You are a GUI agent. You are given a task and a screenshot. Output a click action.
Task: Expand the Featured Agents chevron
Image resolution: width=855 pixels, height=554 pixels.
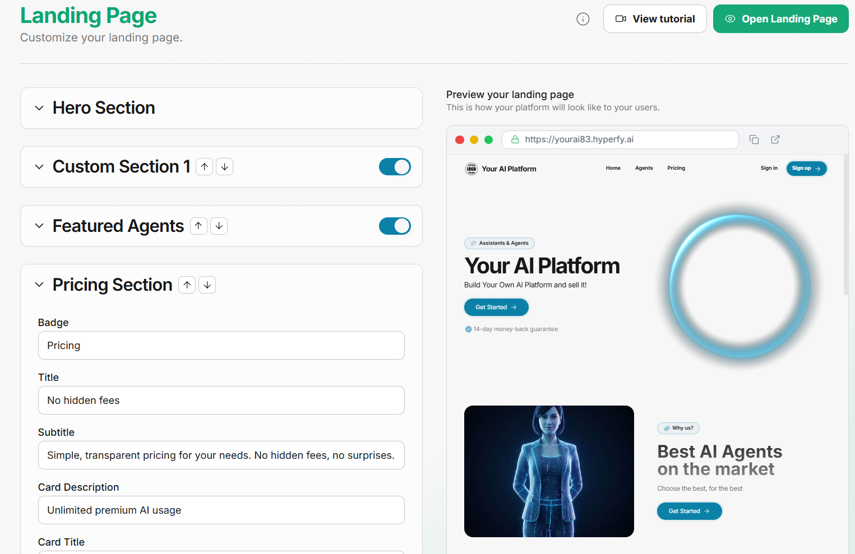point(39,226)
